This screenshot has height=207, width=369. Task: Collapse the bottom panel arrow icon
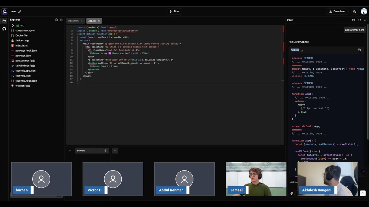pos(70,151)
